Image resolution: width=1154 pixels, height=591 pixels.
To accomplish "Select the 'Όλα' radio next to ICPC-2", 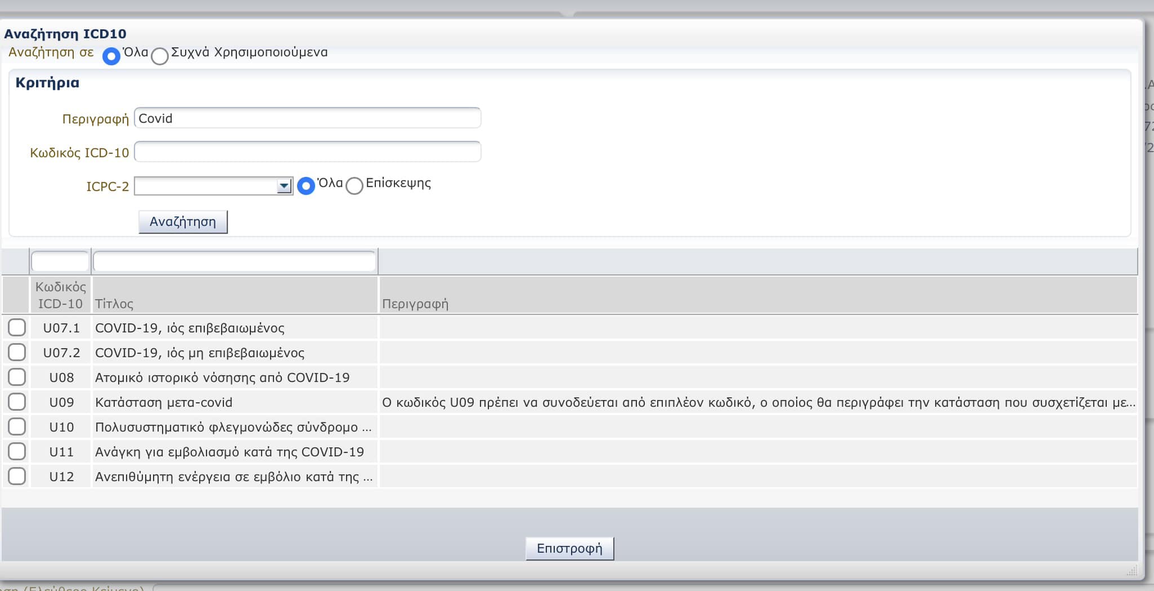I will point(306,186).
